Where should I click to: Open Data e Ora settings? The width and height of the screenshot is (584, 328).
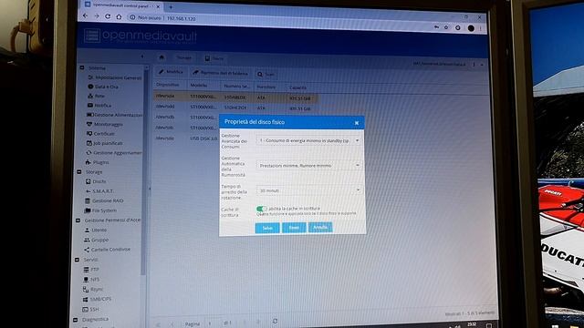point(103,87)
